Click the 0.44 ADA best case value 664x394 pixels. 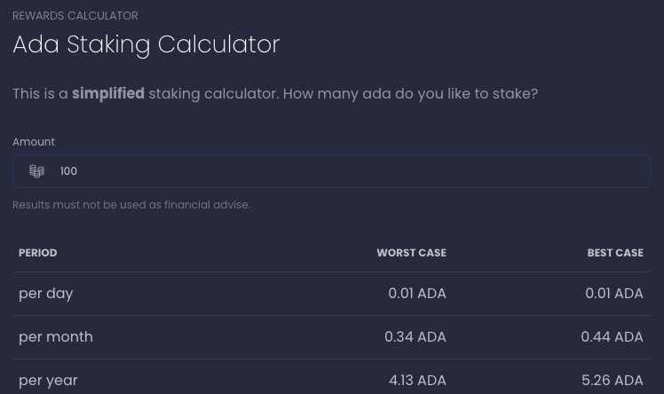coord(612,337)
